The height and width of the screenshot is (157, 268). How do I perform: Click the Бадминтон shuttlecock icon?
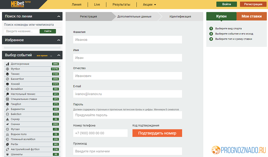pyautogui.click(x=7, y=109)
